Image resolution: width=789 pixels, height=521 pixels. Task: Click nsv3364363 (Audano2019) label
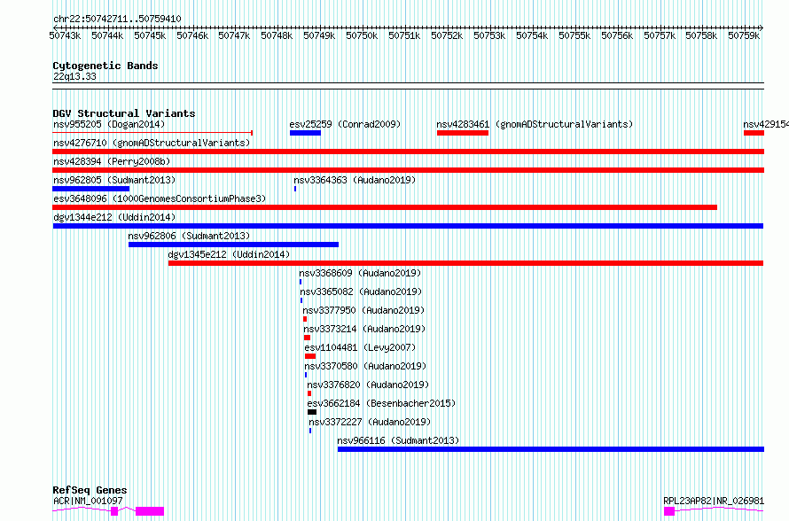click(x=355, y=180)
